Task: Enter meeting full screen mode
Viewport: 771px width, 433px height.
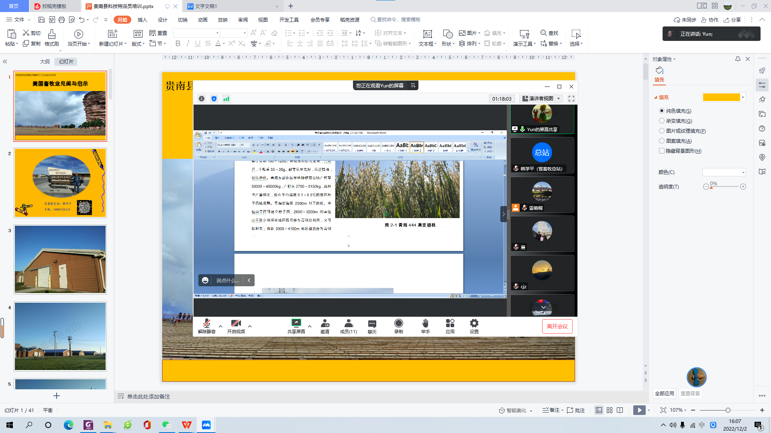Action: [x=571, y=99]
